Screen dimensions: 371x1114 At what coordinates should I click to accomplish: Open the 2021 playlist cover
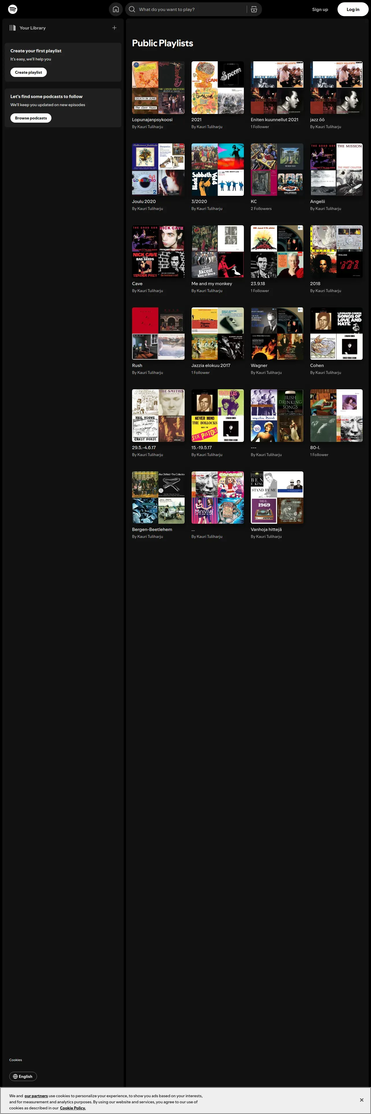(218, 87)
